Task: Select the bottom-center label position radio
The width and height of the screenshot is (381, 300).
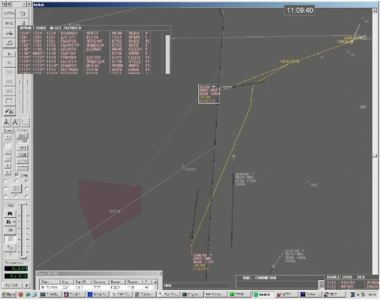Action: (x=16, y=196)
